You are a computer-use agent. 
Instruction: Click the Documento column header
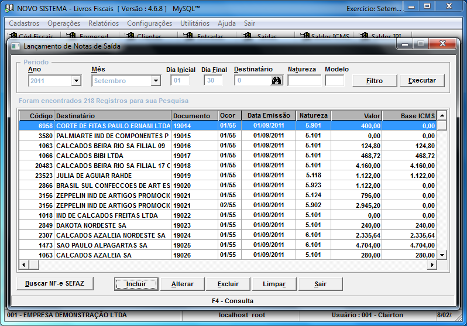[195, 116]
